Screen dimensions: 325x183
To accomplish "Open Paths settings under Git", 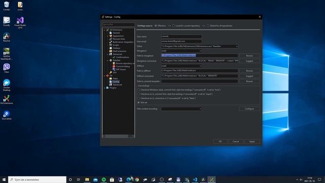I will pyautogui.click(x=115, y=78).
